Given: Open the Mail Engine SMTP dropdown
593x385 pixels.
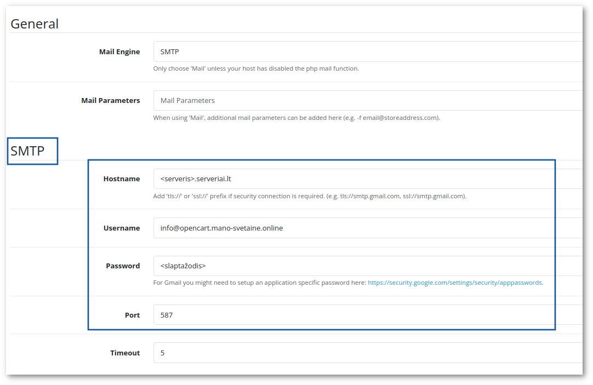Looking at the screenshot, I should [368, 51].
